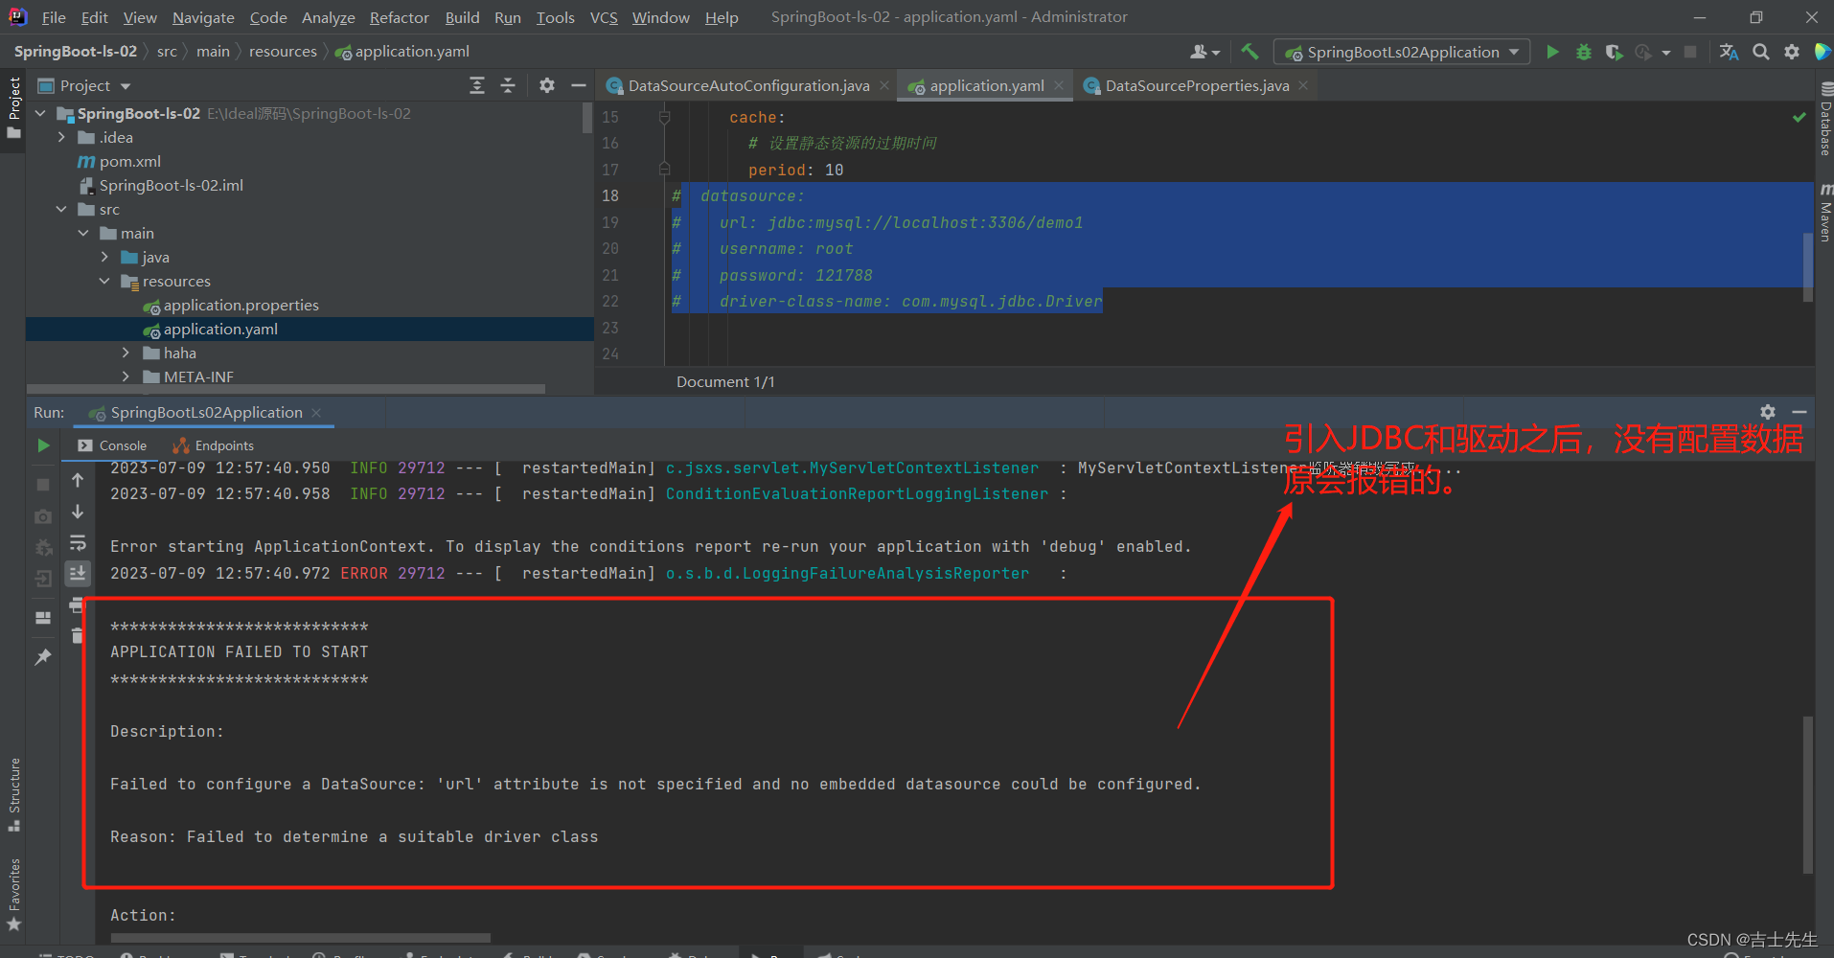Image resolution: width=1834 pixels, height=958 pixels.
Task: Expand the java folder
Action: pos(104,257)
